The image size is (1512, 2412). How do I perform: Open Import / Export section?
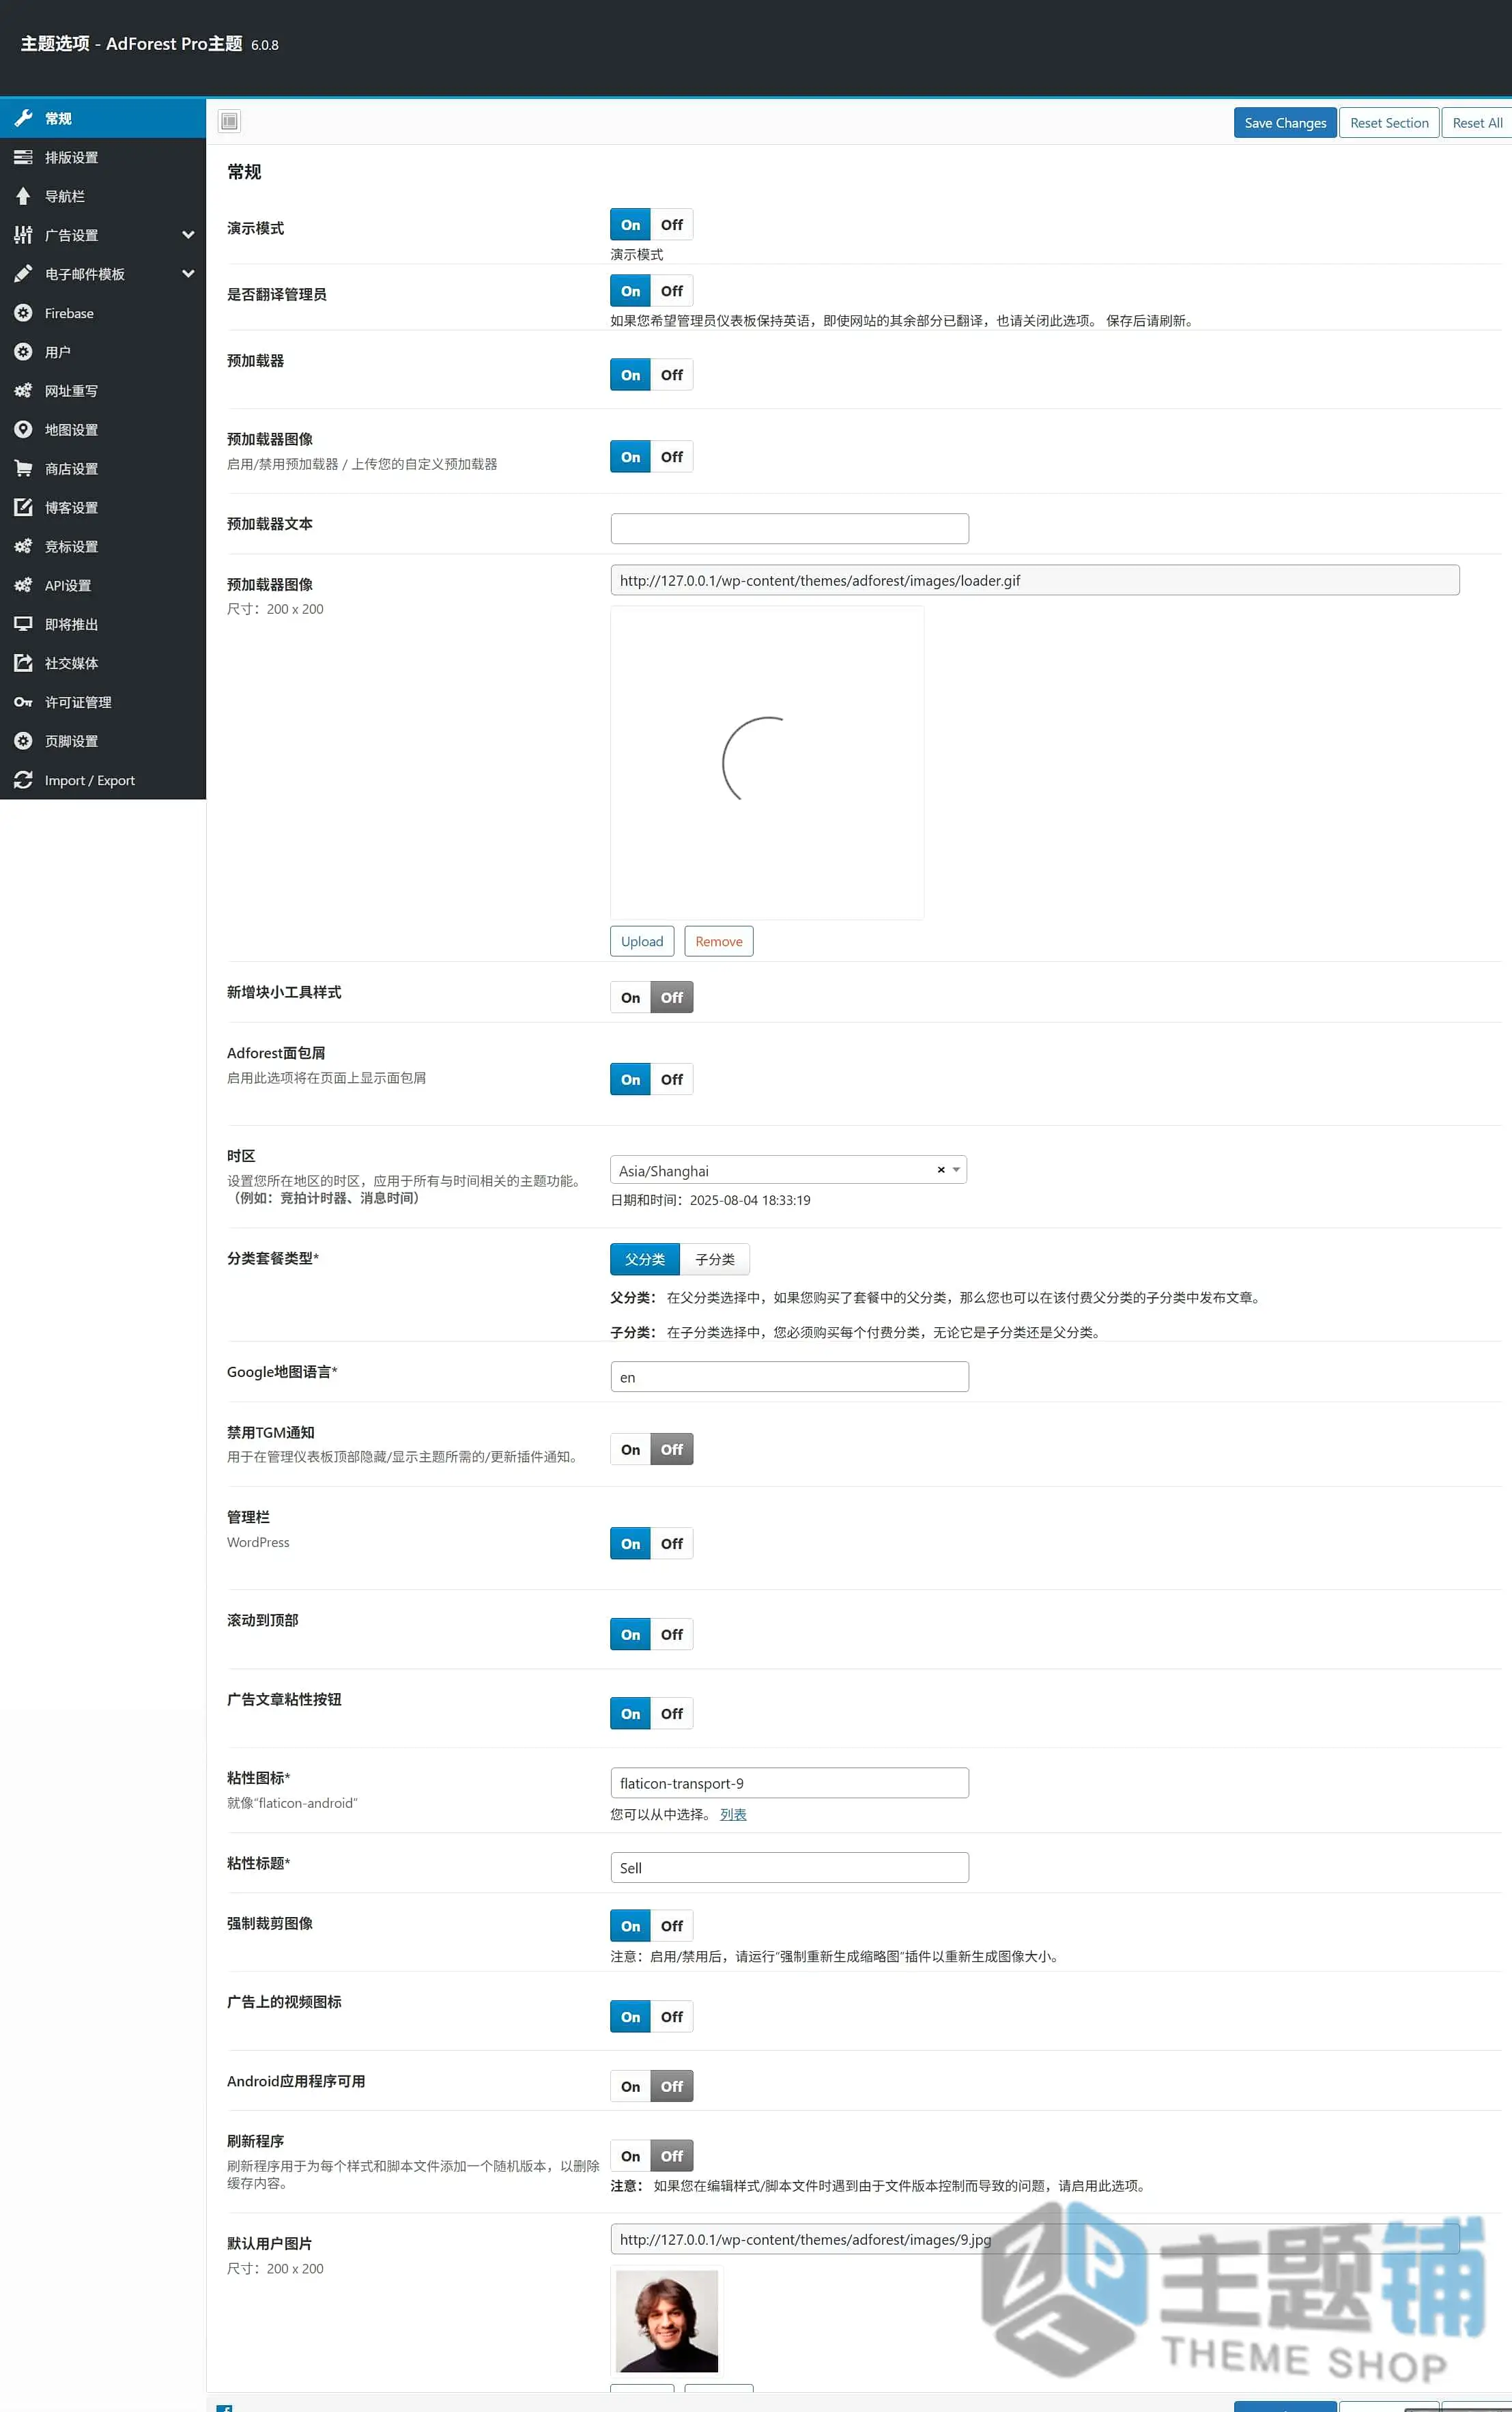(x=103, y=780)
